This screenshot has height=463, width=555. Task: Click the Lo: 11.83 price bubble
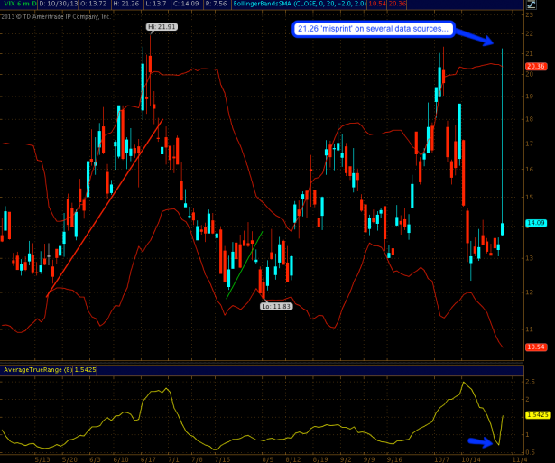(x=274, y=306)
